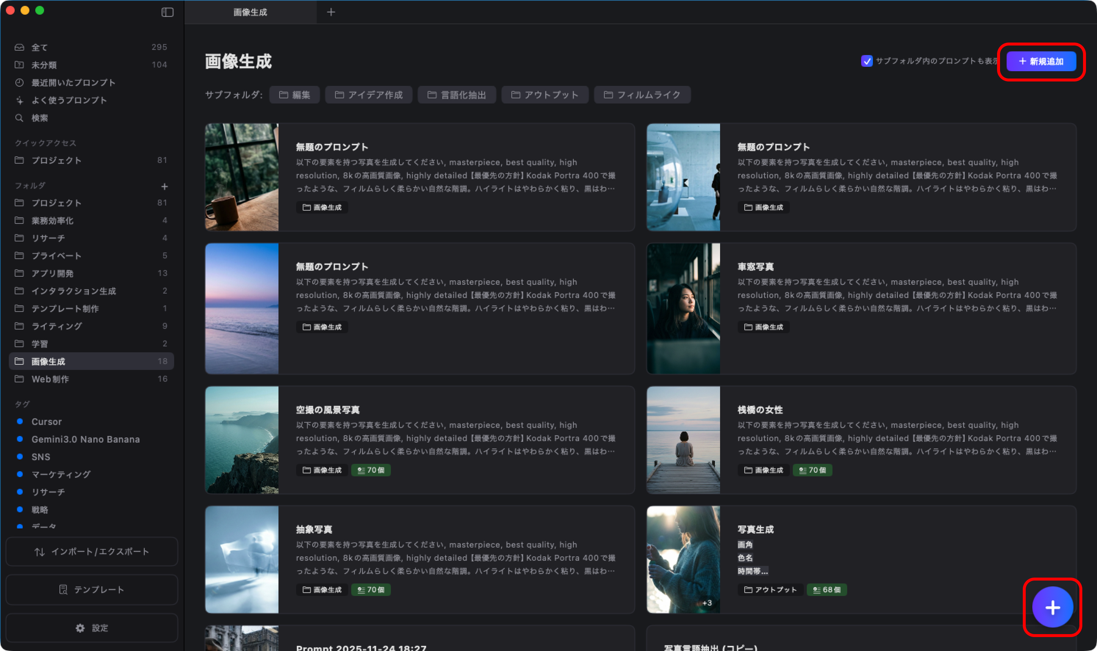View 最近開いたプロンプト in the sidebar
Viewport: 1097px width, 651px height.
pos(91,83)
